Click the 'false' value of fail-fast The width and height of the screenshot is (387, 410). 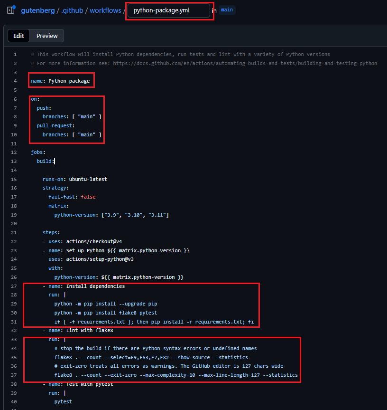tap(89, 197)
